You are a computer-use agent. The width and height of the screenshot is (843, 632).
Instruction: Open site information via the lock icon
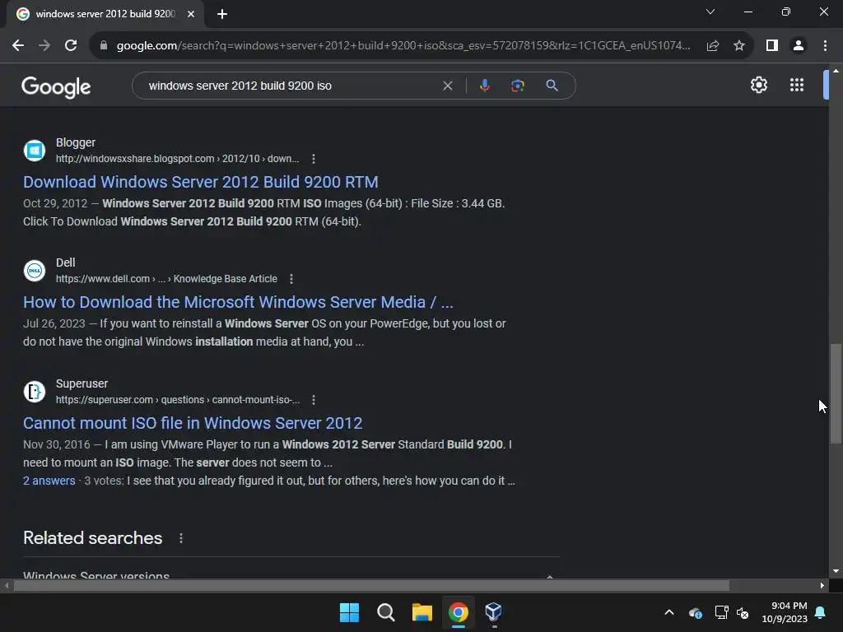tap(104, 46)
